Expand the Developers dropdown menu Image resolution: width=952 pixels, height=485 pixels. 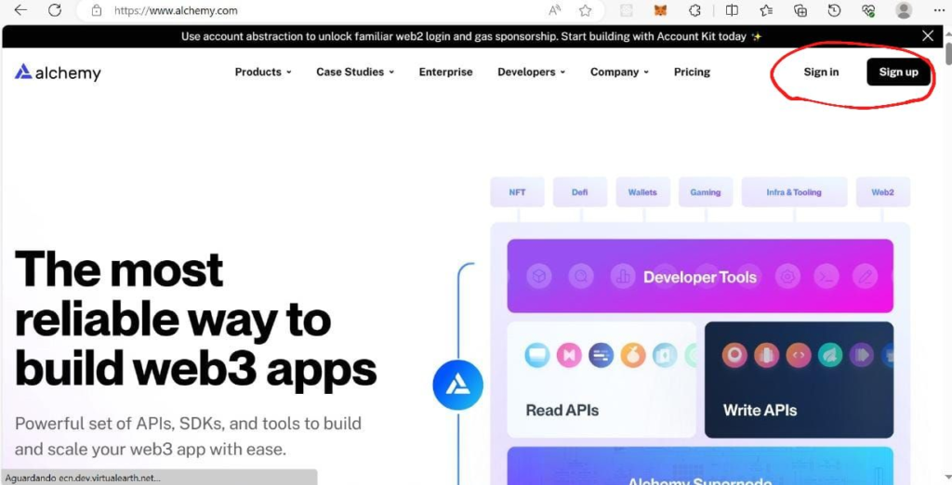pos(531,72)
